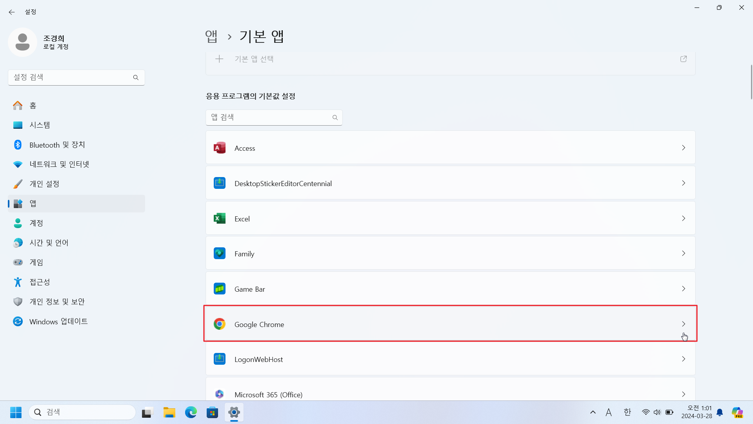
Task: Click the Microsoft 365 (Office) icon
Action: pyautogui.click(x=220, y=394)
